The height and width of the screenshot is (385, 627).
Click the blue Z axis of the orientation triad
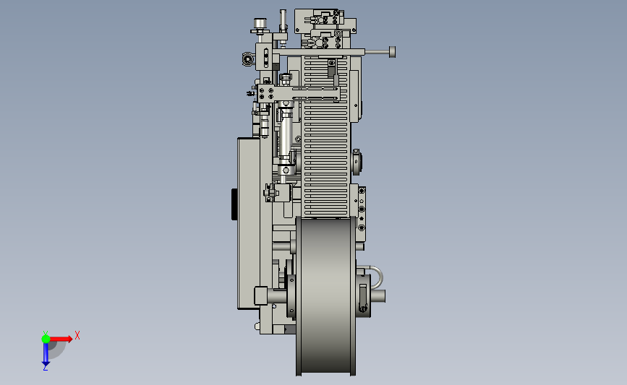46,354
